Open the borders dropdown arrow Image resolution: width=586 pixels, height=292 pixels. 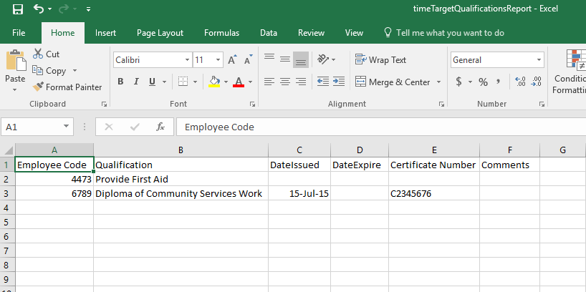pyautogui.click(x=195, y=82)
